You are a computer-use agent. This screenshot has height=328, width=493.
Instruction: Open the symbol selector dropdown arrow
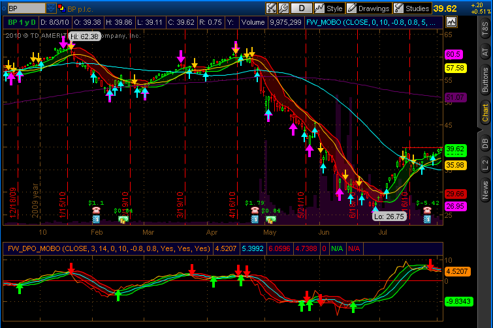51,8
